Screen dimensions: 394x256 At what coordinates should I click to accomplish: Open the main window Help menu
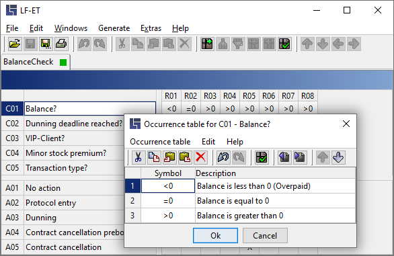click(x=180, y=28)
